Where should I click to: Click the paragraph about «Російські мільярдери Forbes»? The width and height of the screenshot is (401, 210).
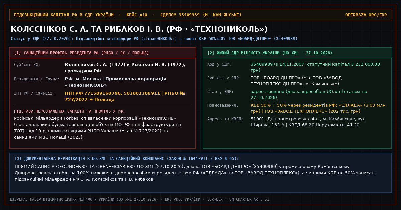98,128
